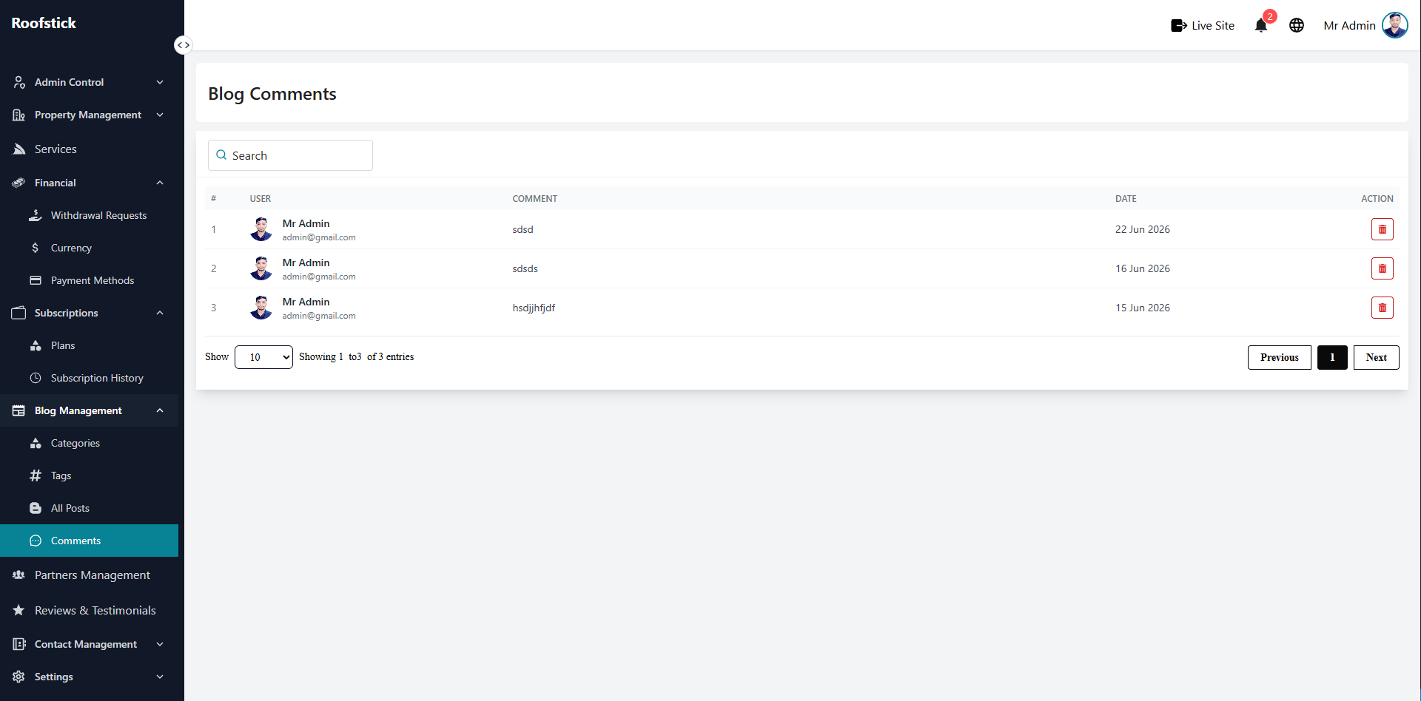Image resolution: width=1421 pixels, height=701 pixels.
Task: Click the Services sidebar icon
Action: pos(19,149)
